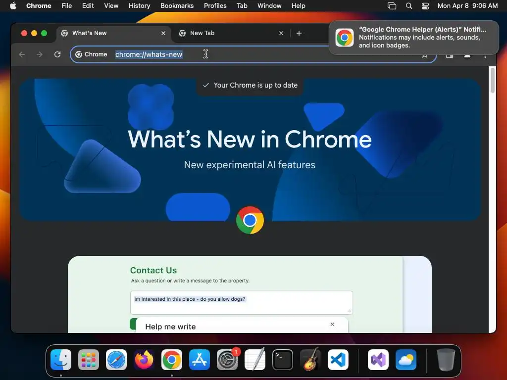Go back using the back arrow
Viewport: 507px width, 380px height.
[x=22, y=54]
